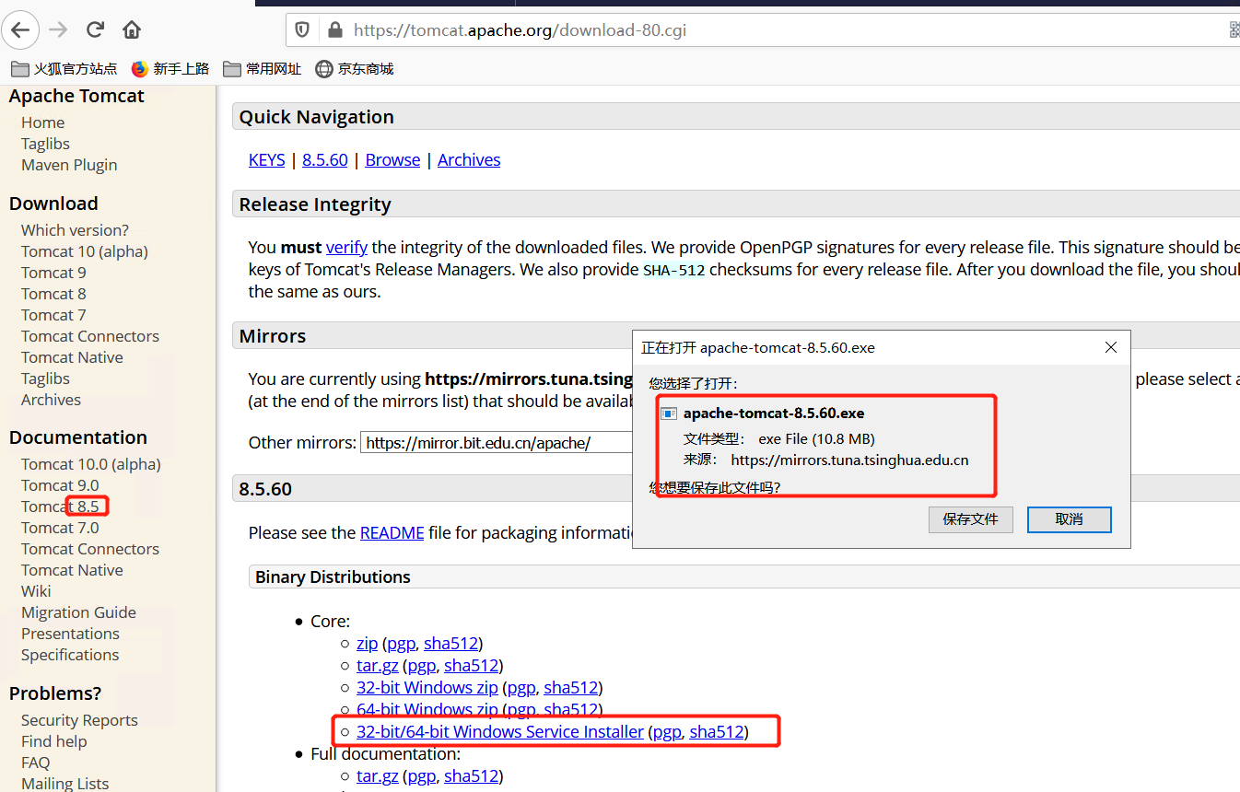
Task: Reload the page with the refresh icon
Action: click(x=95, y=29)
